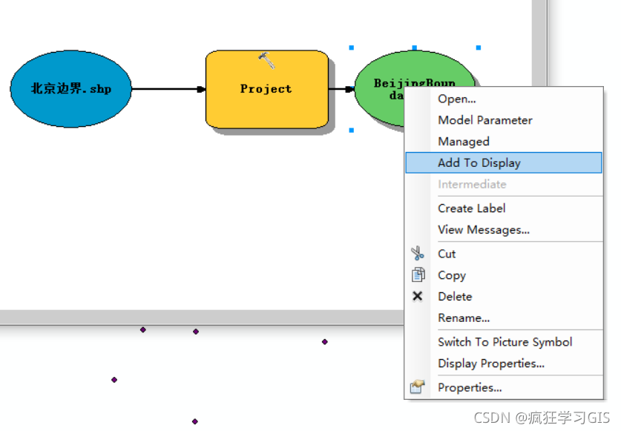Image resolution: width=621 pixels, height=431 pixels.
Task: Click the scissors Cut icon
Action: tap(418, 254)
